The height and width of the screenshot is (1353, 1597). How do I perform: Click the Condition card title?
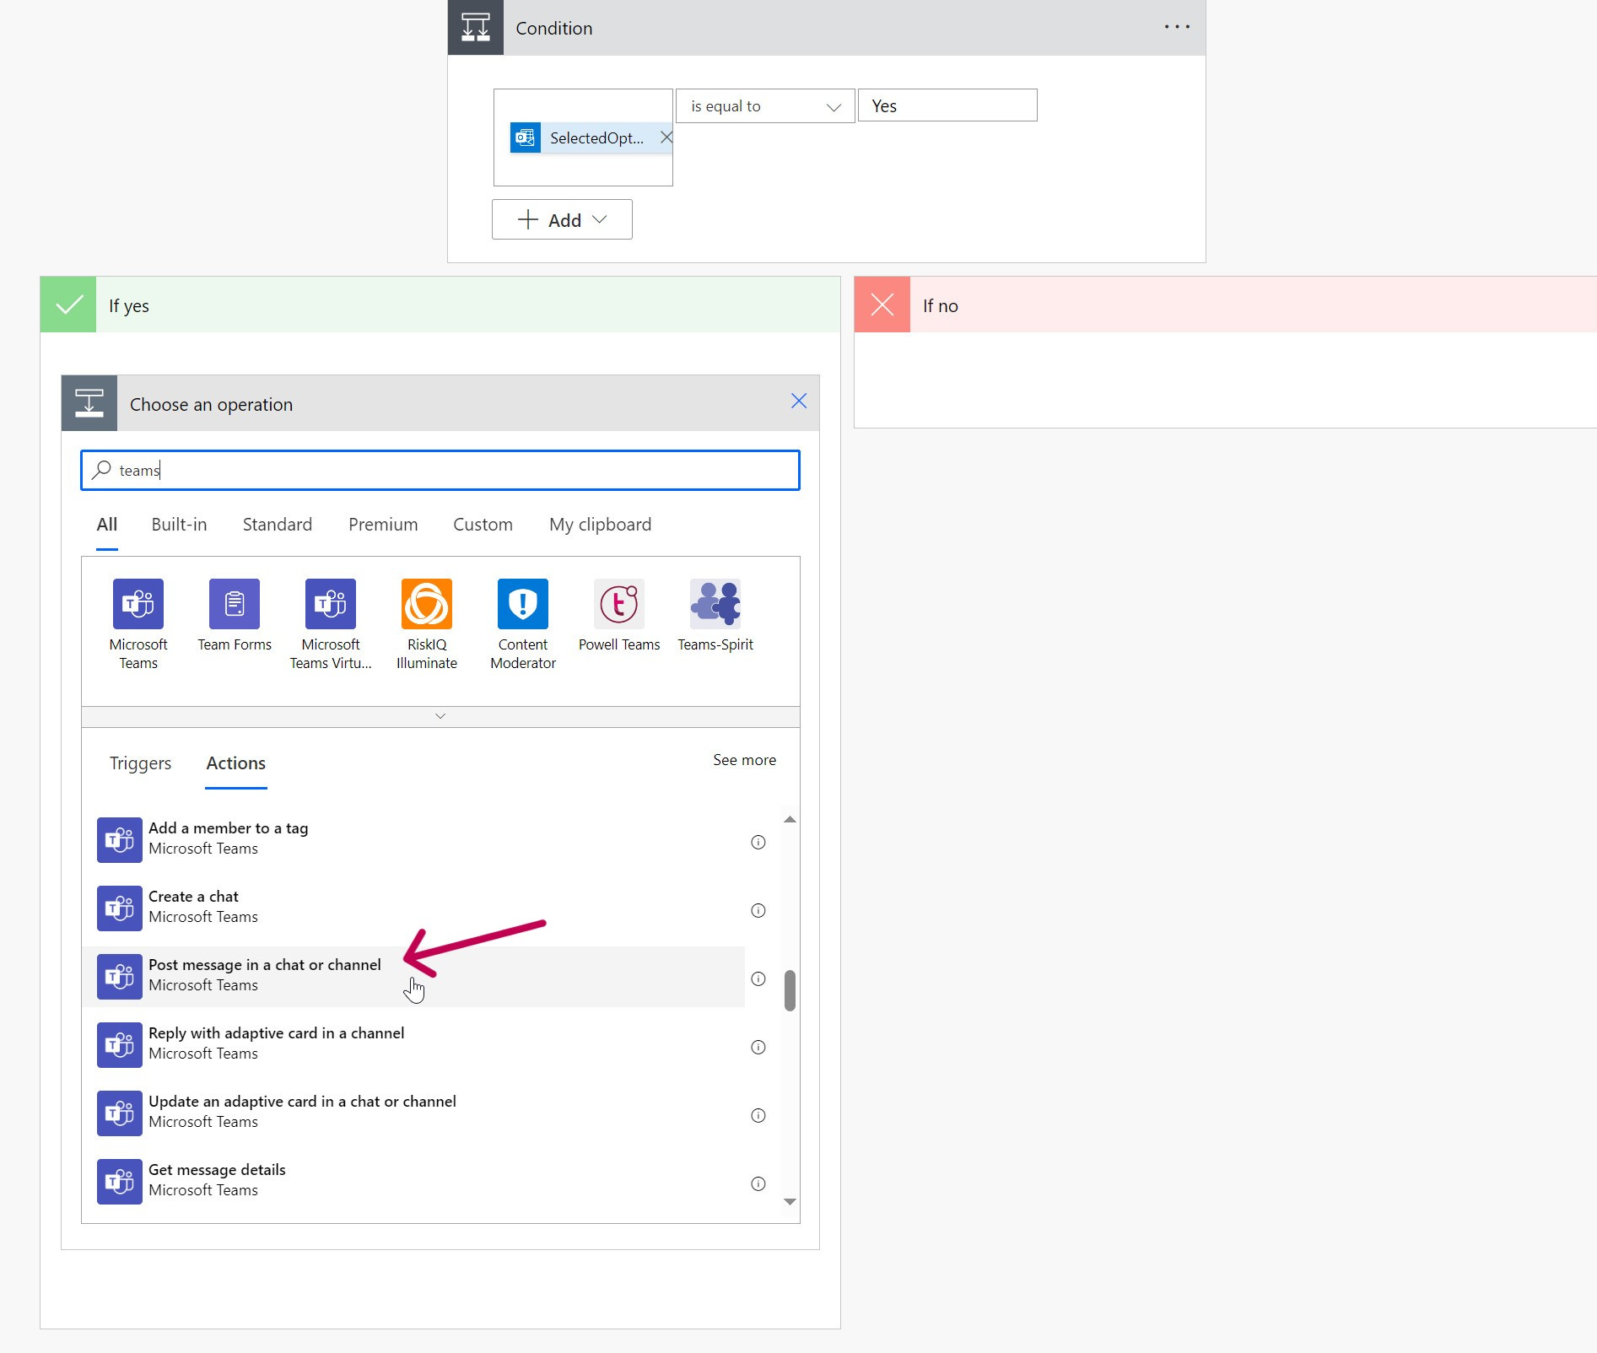554,28
